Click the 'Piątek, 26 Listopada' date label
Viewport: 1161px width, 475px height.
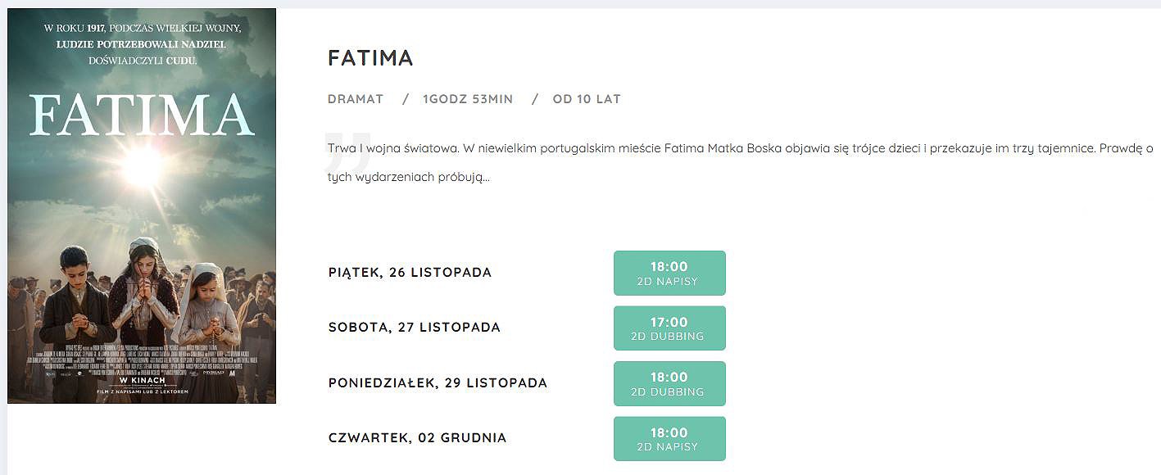(x=410, y=272)
